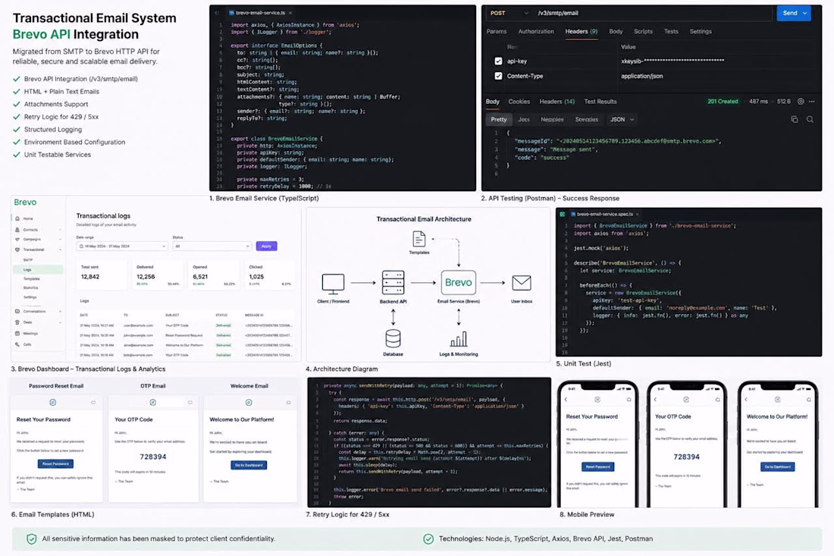This screenshot has height=556, width=834.
Task: Click the Meetings icon in Brevo sidebar
Action: (x=17, y=334)
